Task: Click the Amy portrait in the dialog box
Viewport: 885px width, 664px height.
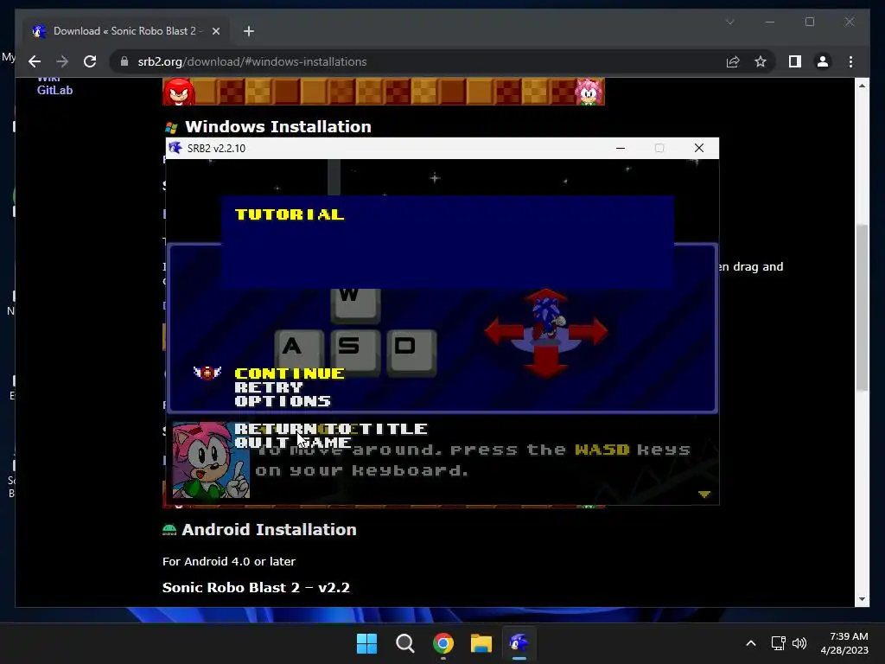Action: tap(211, 460)
